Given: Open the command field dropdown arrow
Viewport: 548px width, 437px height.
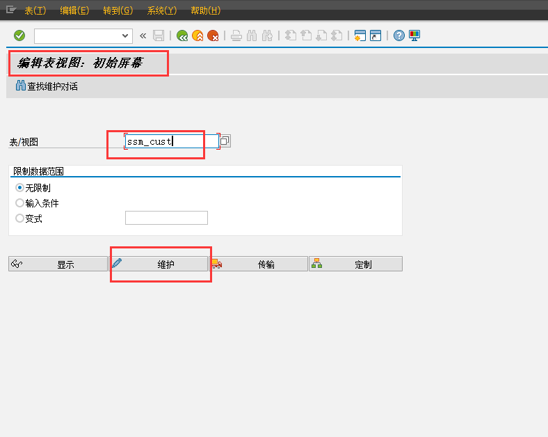Looking at the screenshot, I should click(x=125, y=35).
